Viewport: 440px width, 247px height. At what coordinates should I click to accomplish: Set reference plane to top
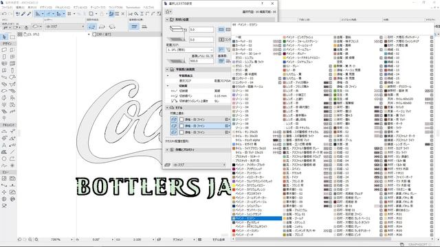pos(135,27)
